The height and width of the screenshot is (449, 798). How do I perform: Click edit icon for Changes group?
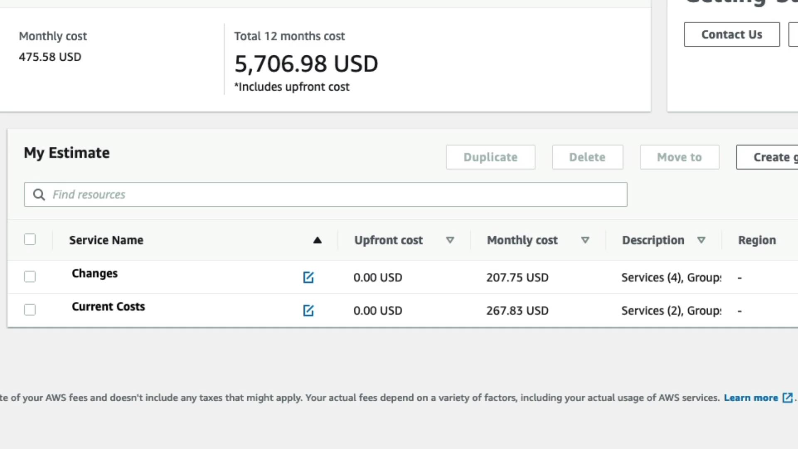click(x=308, y=277)
